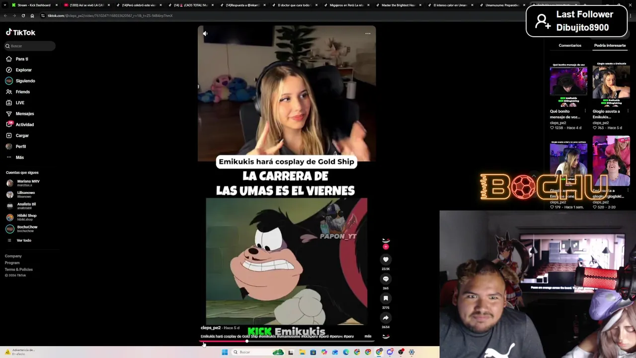
Task: Open followed account Analista Bil
Action: pyautogui.click(x=21, y=206)
